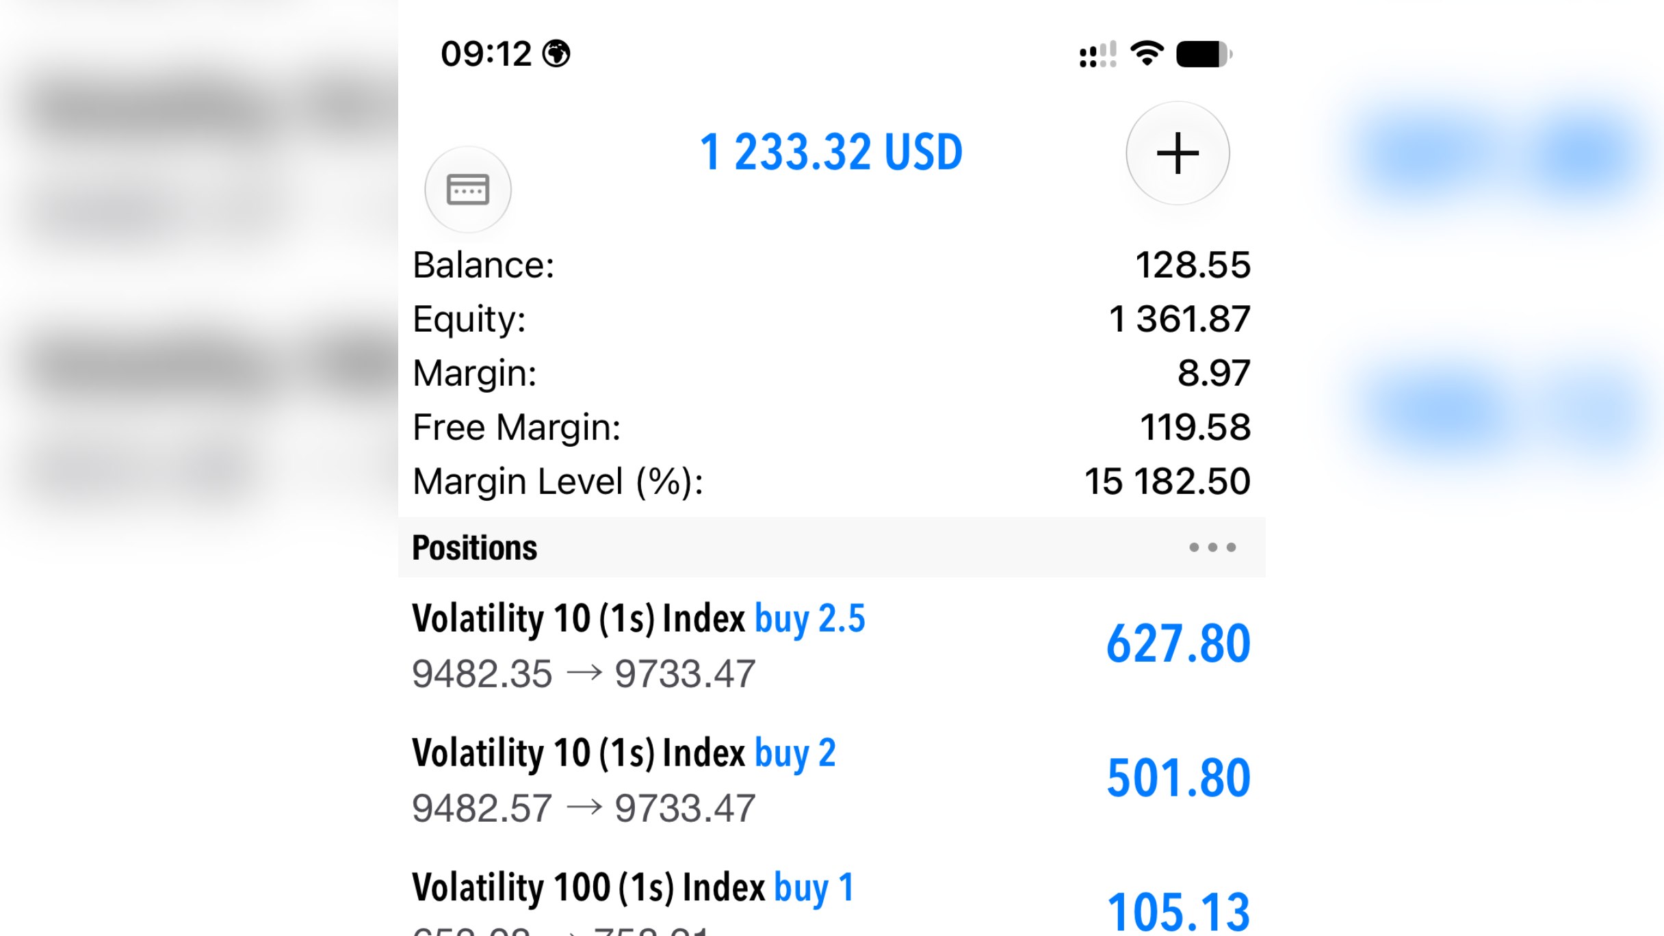This screenshot has width=1664, height=936.
Task: Tap the Wi-Fi status icon
Action: coord(1147,53)
